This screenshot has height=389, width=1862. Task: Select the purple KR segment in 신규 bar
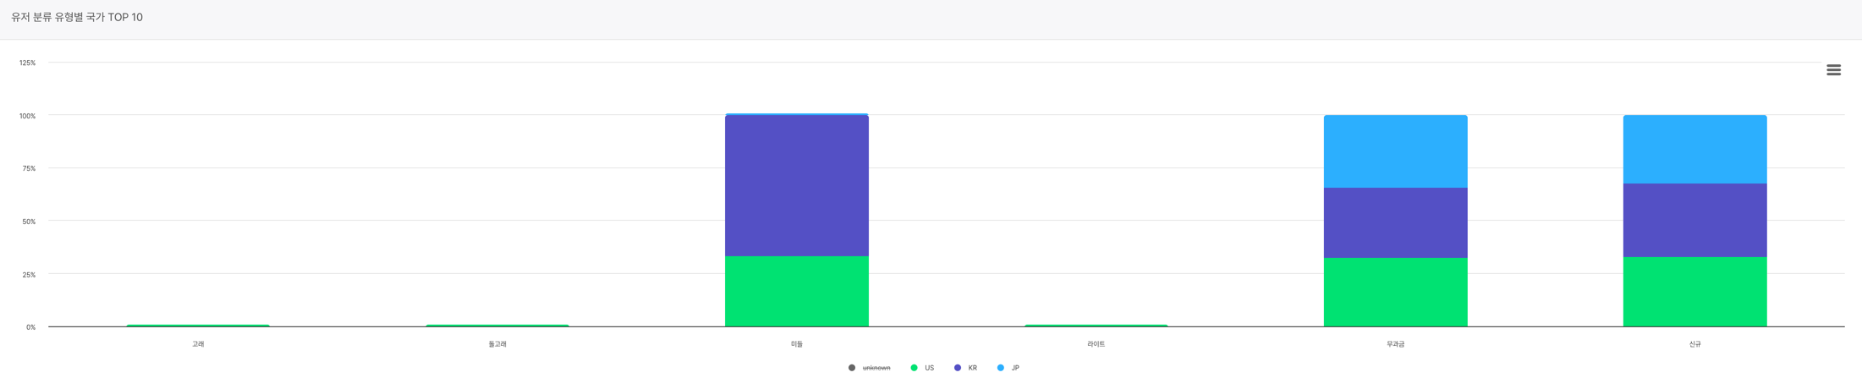coord(1694,220)
